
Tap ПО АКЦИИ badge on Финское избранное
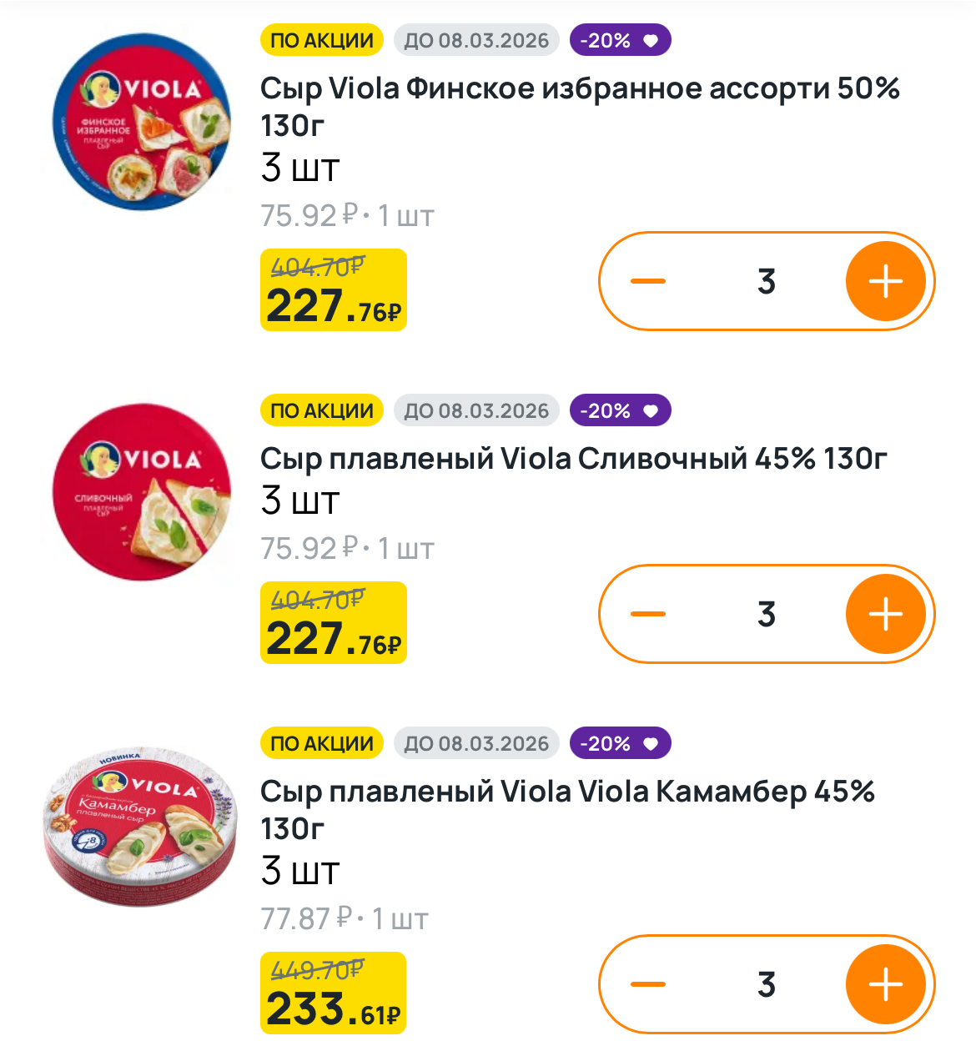click(x=322, y=41)
